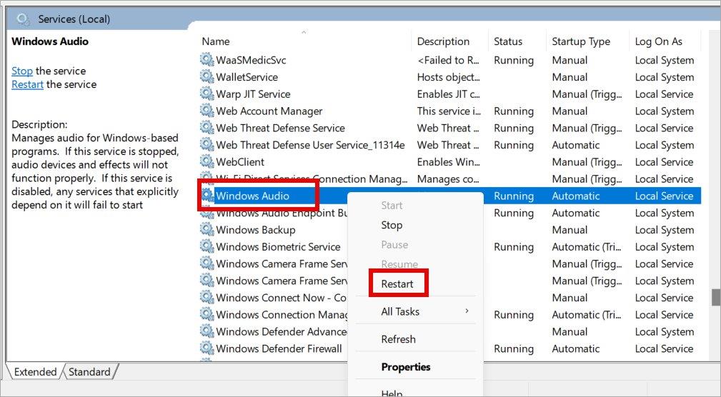The height and width of the screenshot is (397, 721).
Task: Click the Running status of Web Account Manager
Action: (514, 111)
